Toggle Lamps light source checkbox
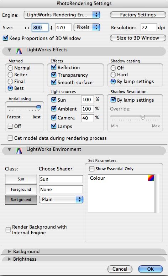Image resolution: width=168 pixels, height=276 pixels. point(54,126)
